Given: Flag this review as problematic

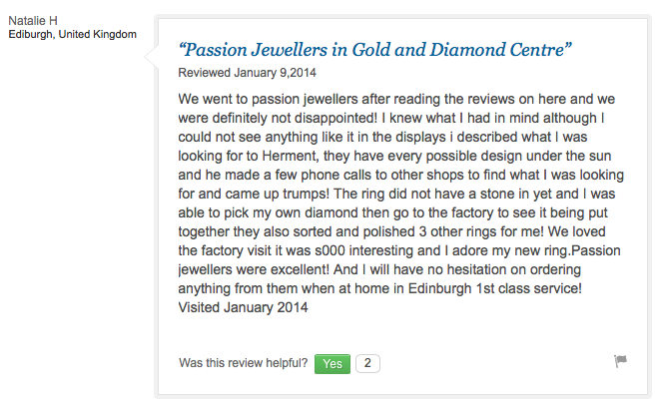Looking at the screenshot, I should click(x=620, y=361).
